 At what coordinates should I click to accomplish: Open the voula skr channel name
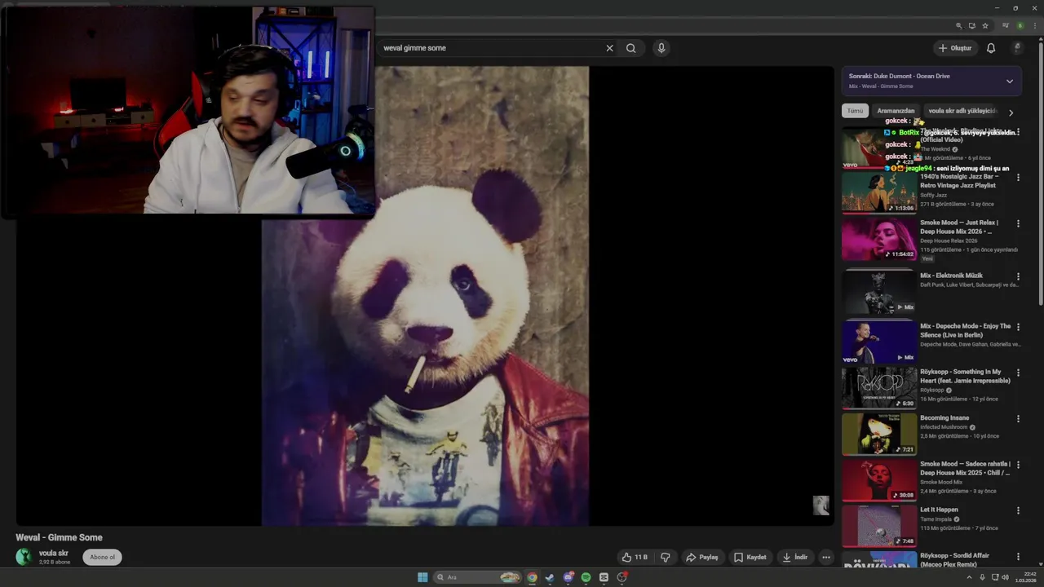[53, 554]
